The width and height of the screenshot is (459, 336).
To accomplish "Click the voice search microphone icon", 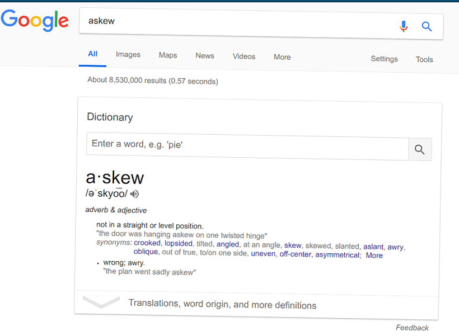I will point(404,26).
